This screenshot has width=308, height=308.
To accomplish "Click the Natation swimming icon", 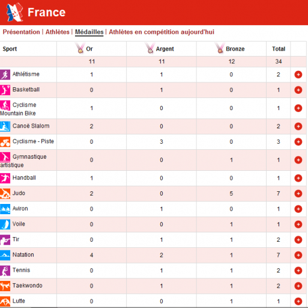I will coord(5,255).
